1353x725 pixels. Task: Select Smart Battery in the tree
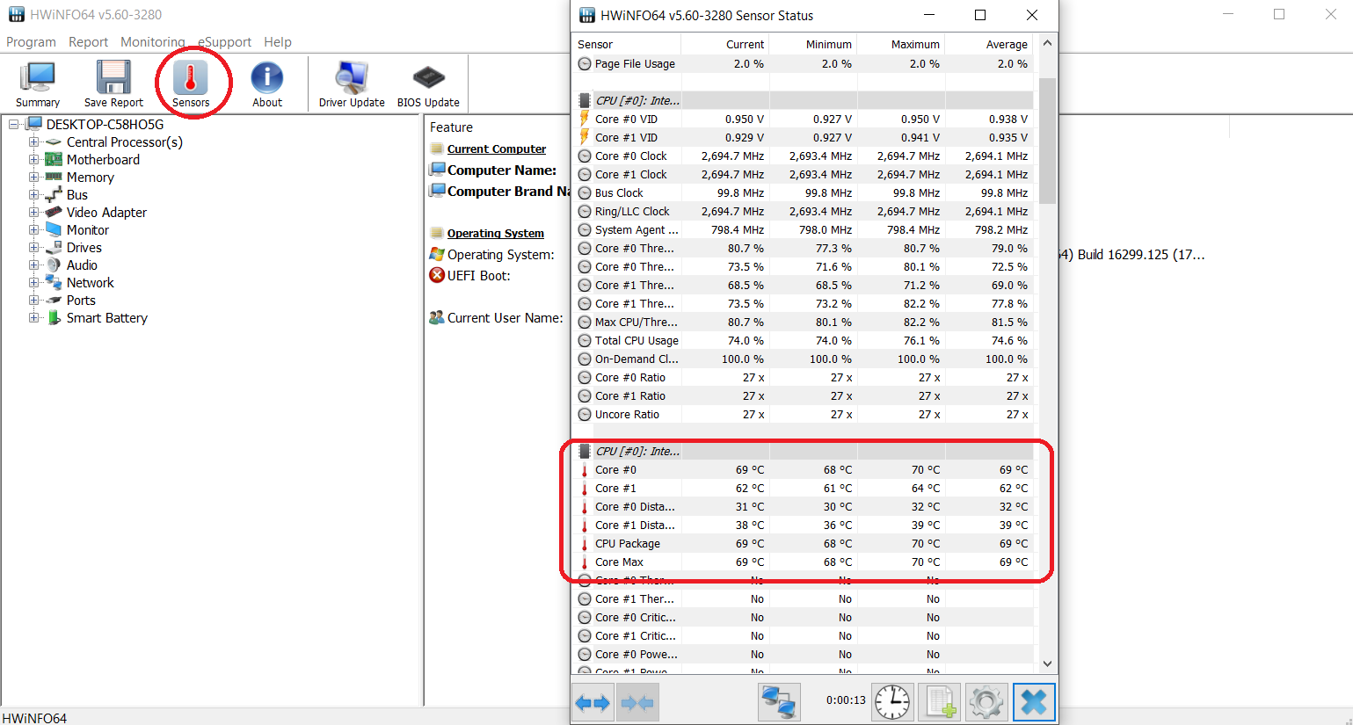click(x=106, y=318)
